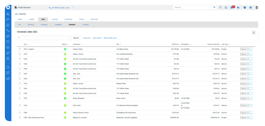265x126 pixels.
Task: Open the Advanced search link
Action: tap(87, 38)
